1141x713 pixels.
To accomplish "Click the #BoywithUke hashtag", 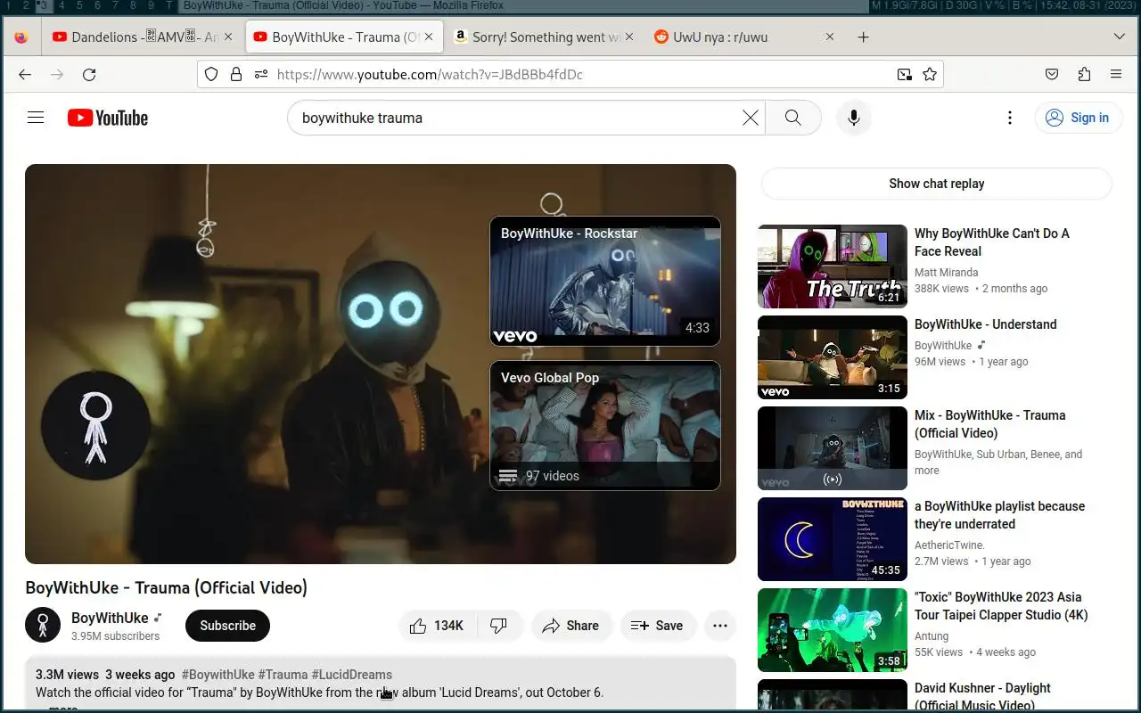I will (218, 675).
